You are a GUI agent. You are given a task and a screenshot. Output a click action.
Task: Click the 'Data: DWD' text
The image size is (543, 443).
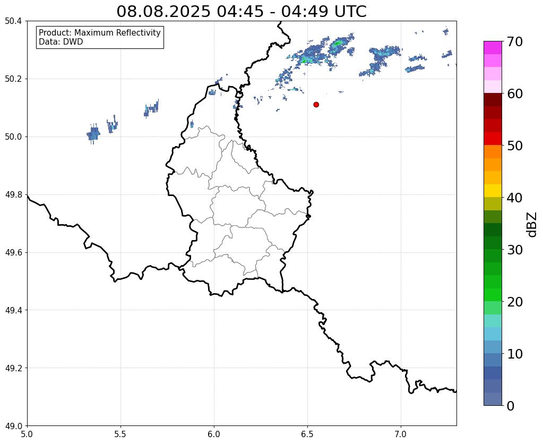point(61,42)
